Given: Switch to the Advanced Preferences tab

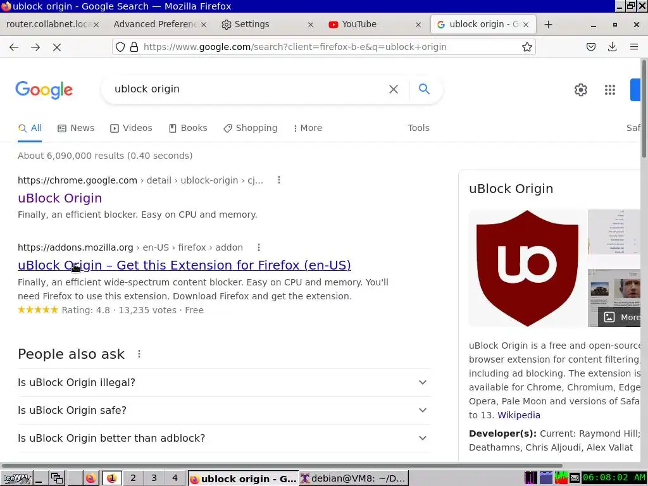Looking at the screenshot, I should click(154, 25).
